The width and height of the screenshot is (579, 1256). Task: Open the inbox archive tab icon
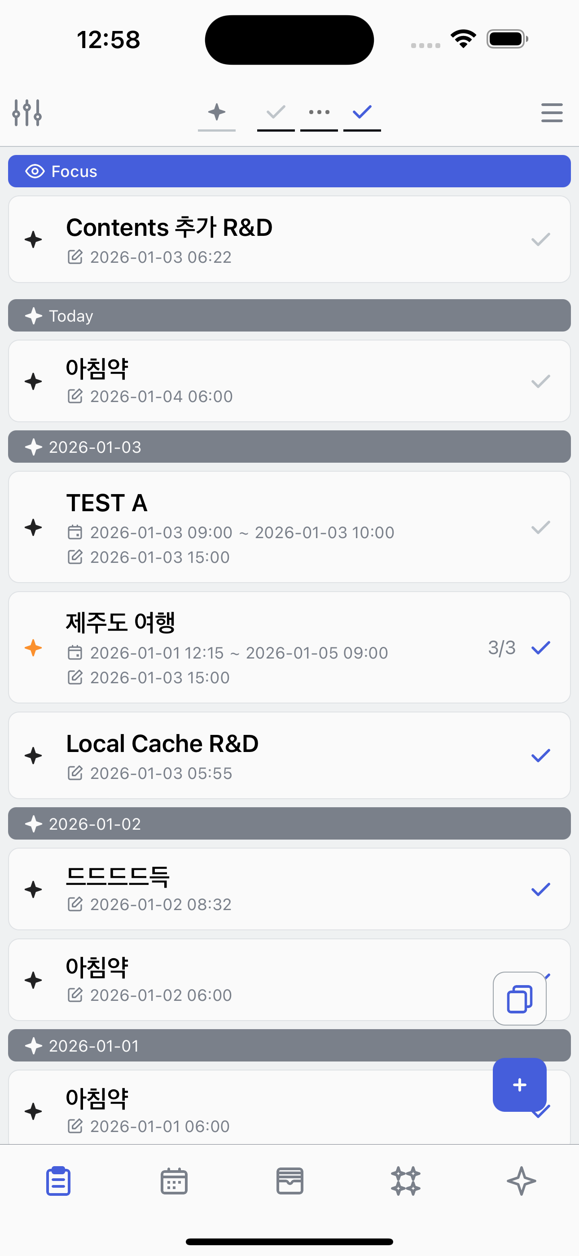click(289, 1181)
